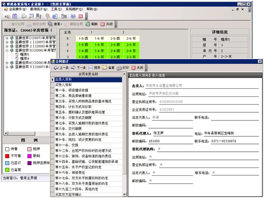Click the 全选 header cell in room grid
Image resolution: width=264 pixels, height=198 pixels.
[x=67, y=32]
